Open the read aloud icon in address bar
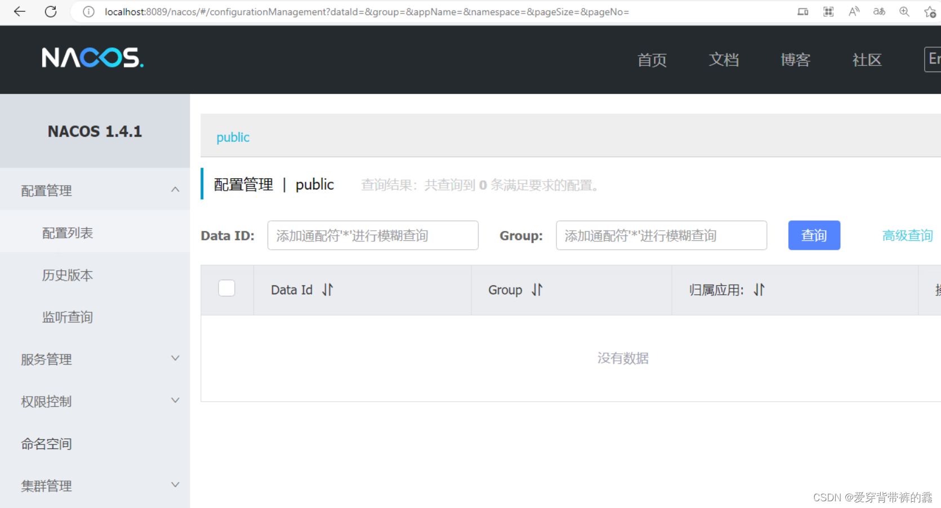Image resolution: width=941 pixels, height=508 pixels. click(854, 12)
